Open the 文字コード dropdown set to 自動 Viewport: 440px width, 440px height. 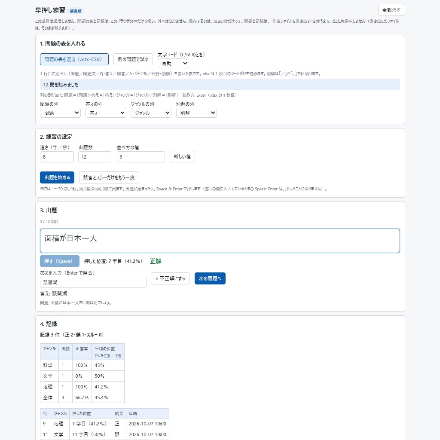click(x=173, y=64)
